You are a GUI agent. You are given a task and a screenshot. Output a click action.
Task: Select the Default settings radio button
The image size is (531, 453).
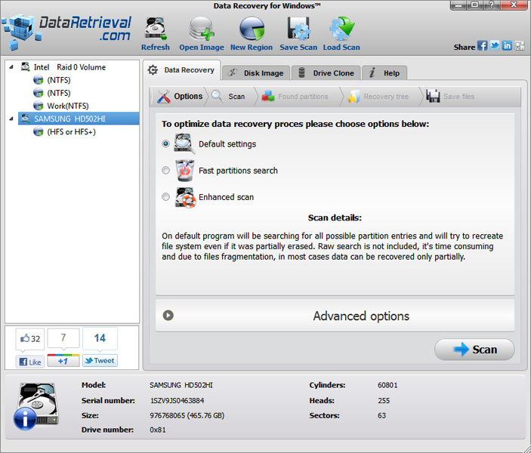coord(165,143)
